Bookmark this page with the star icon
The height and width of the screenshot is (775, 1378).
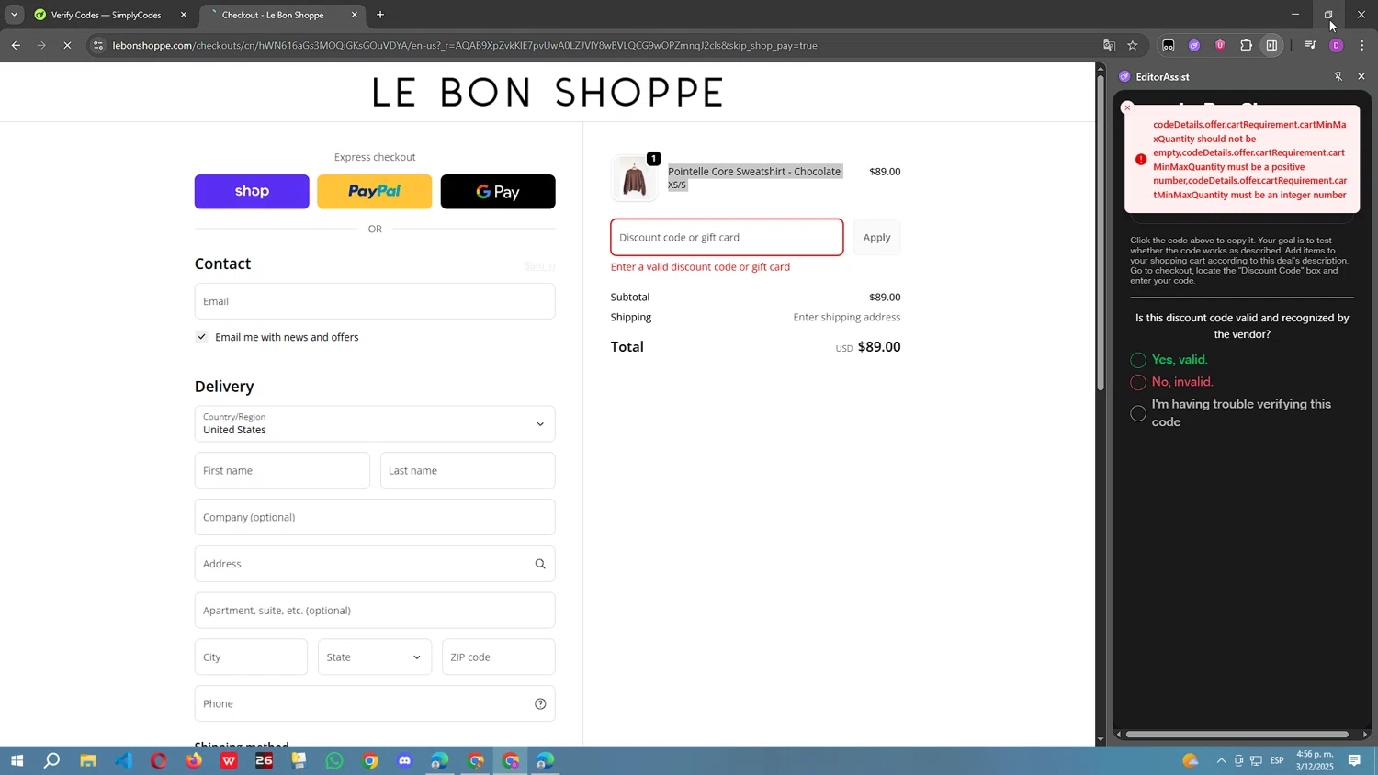pos(1133,45)
